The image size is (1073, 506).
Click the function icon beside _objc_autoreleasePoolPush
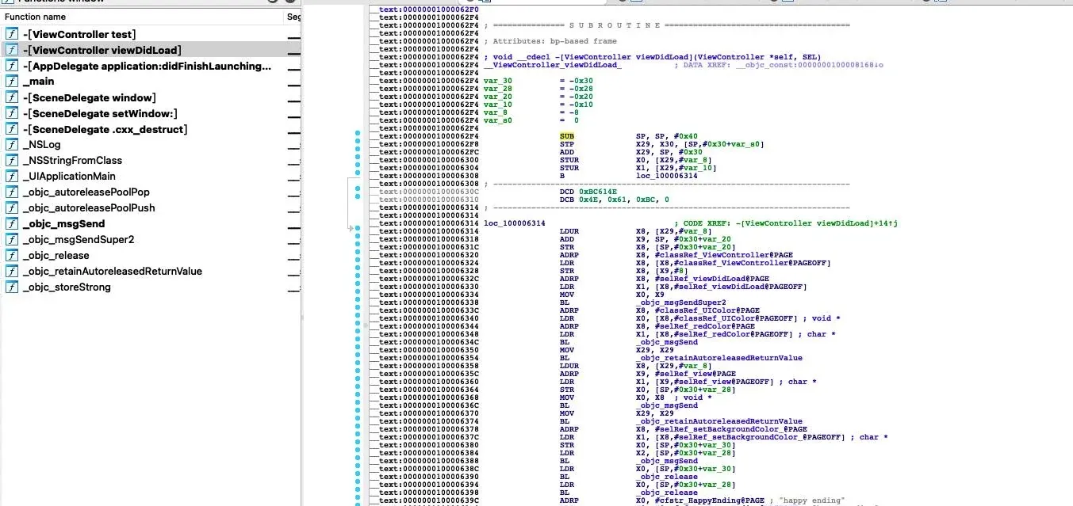(12, 208)
